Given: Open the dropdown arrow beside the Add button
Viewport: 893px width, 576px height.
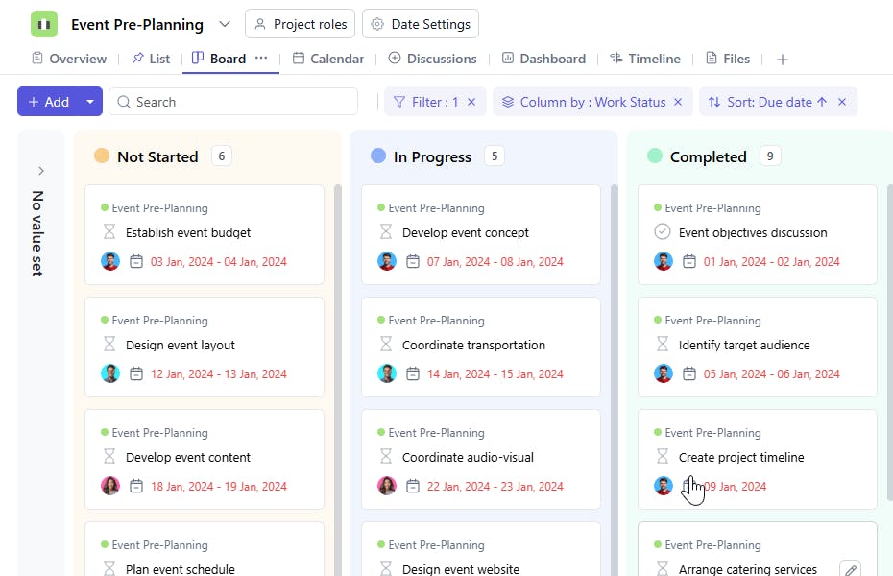Looking at the screenshot, I should click(90, 102).
